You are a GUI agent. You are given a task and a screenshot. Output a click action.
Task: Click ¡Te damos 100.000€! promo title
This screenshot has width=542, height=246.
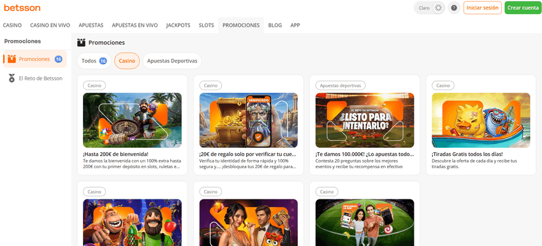tap(365, 154)
